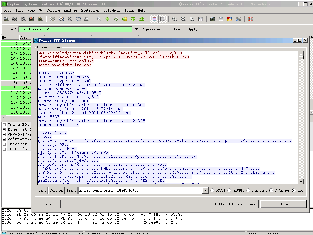The width and height of the screenshot is (313, 235).
Task: Click the tcp.stream eq 12 filter field
Action: click(75, 29)
